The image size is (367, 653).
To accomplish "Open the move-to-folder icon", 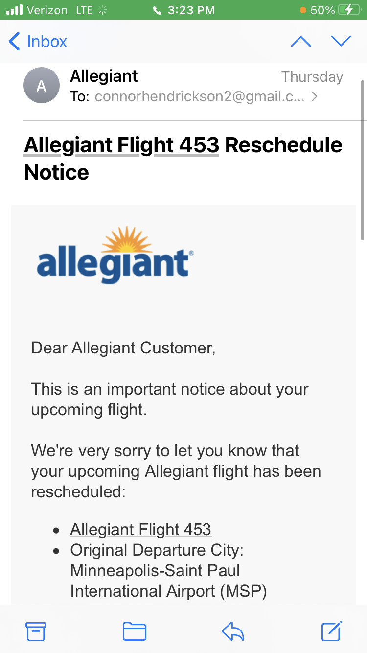I will coord(134,631).
